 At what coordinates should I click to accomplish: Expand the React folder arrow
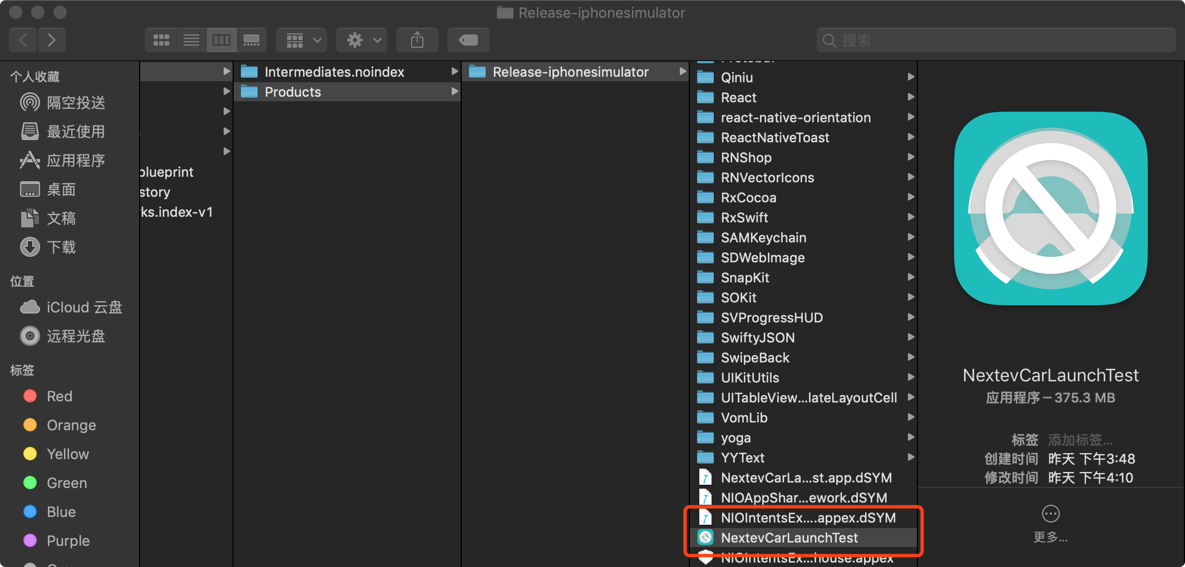tap(911, 97)
